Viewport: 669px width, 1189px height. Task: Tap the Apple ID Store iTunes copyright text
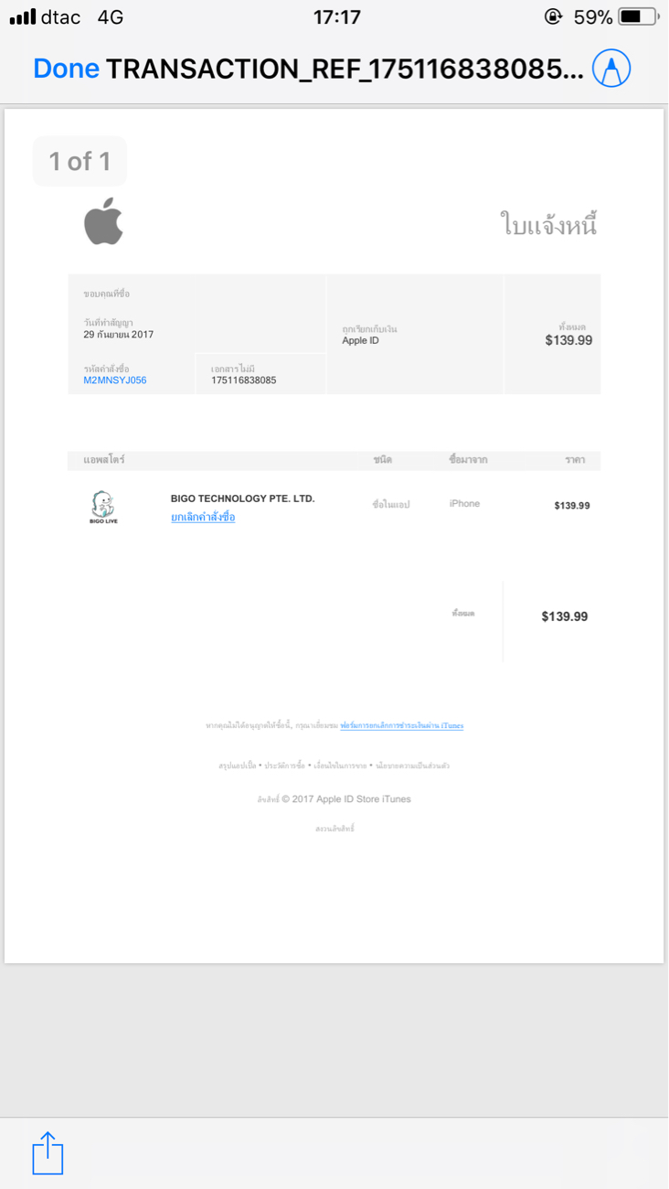click(x=334, y=799)
